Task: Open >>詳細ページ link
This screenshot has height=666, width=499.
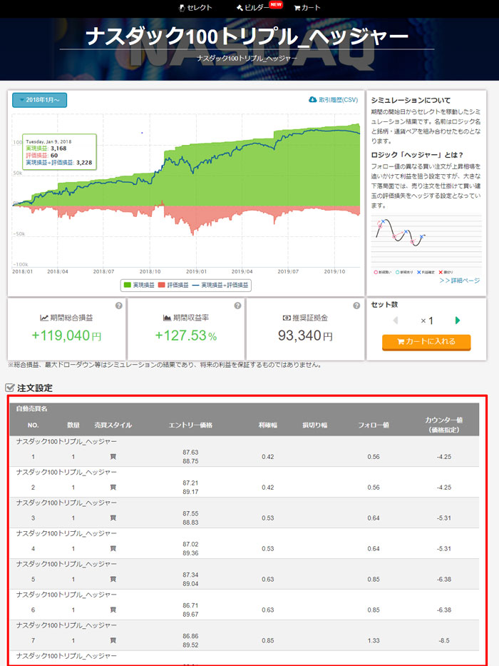Action: [x=460, y=281]
